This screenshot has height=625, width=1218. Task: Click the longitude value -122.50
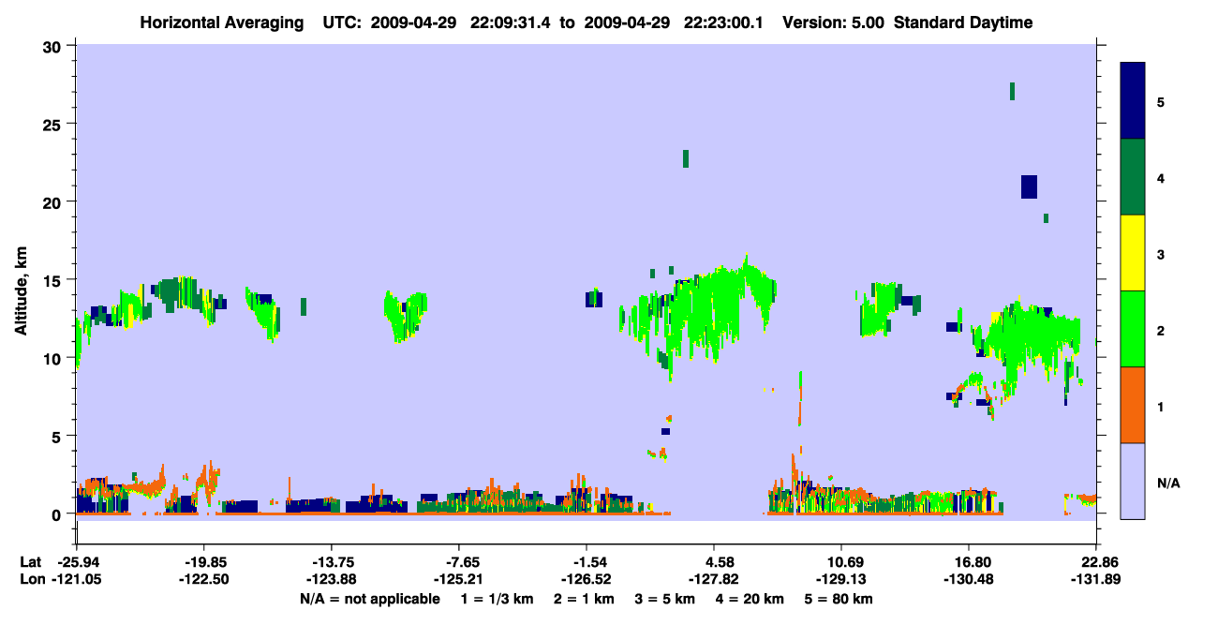(x=204, y=579)
